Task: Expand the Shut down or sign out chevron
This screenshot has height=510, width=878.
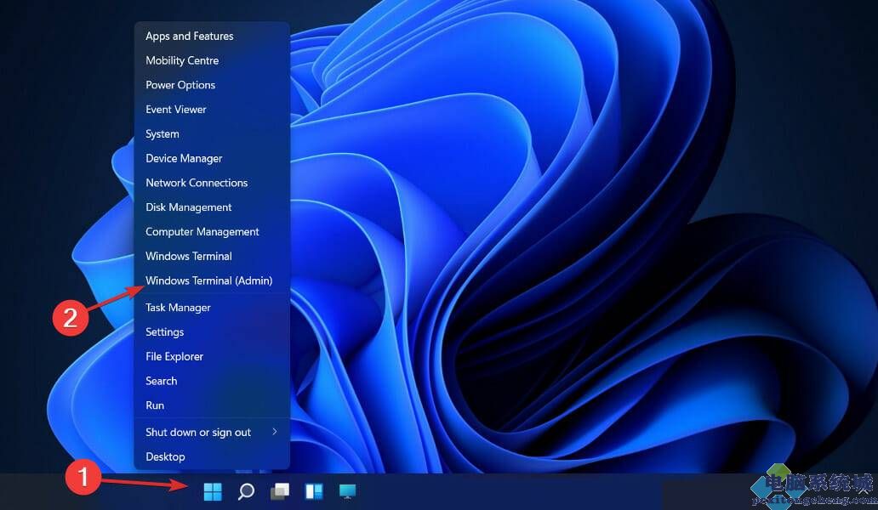Action: [274, 432]
